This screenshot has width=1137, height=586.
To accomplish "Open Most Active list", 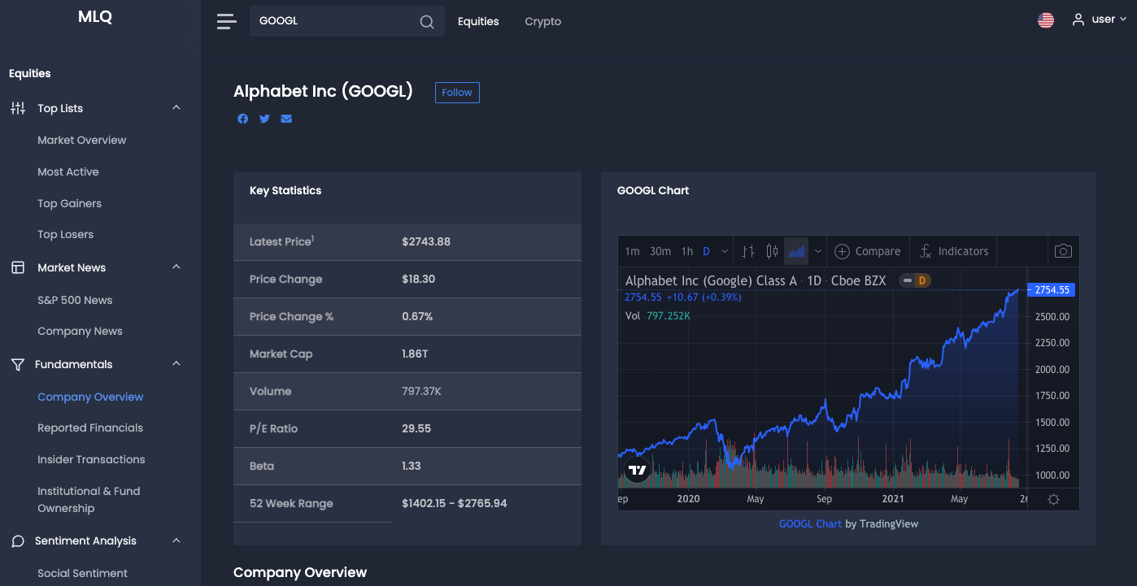I will [x=68, y=171].
